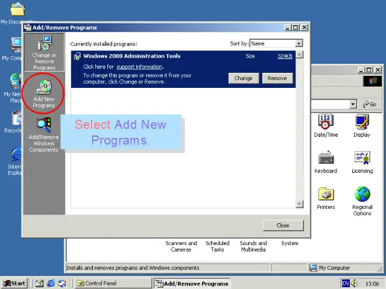Switch to Control Panel taskbar button
The height and width of the screenshot is (289, 386).
pyautogui.click(x=113, y=284)
